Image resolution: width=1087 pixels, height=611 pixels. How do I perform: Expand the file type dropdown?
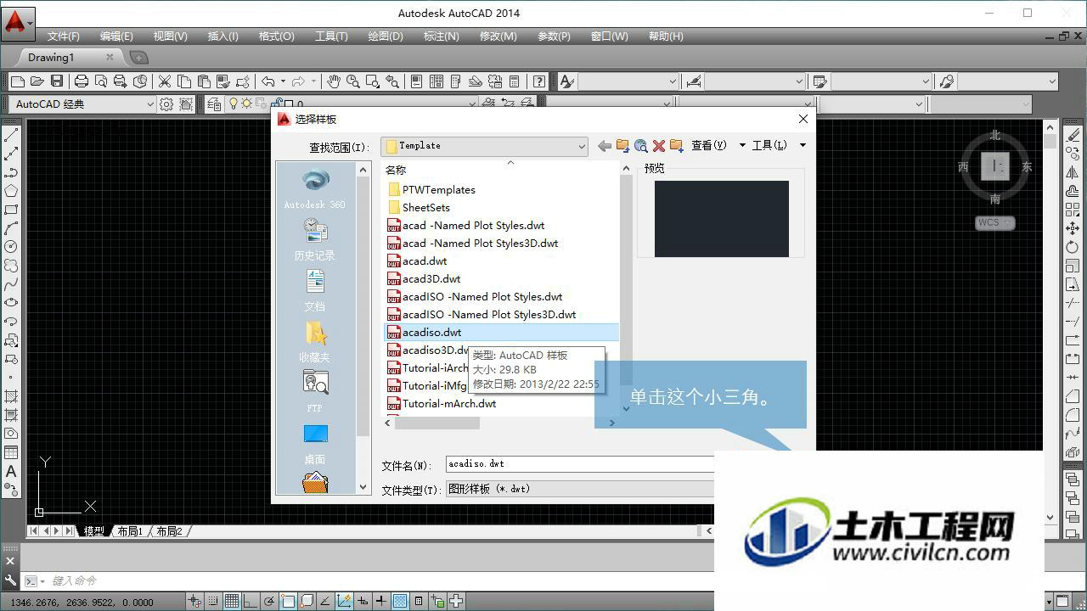coord(579,489)
